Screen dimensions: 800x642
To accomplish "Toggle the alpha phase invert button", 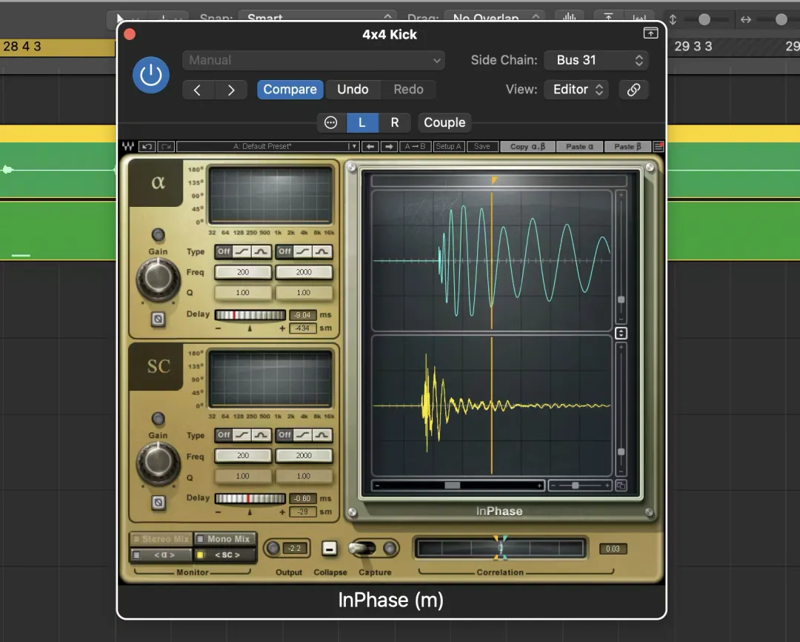I will point(159,320).
